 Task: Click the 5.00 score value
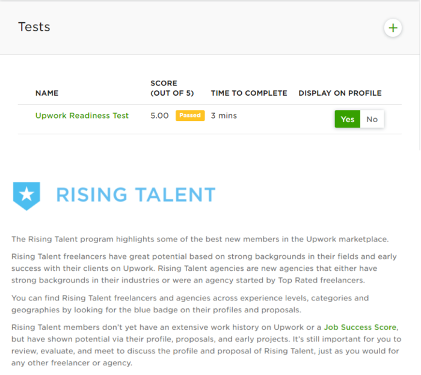click(x=159, y=116)
